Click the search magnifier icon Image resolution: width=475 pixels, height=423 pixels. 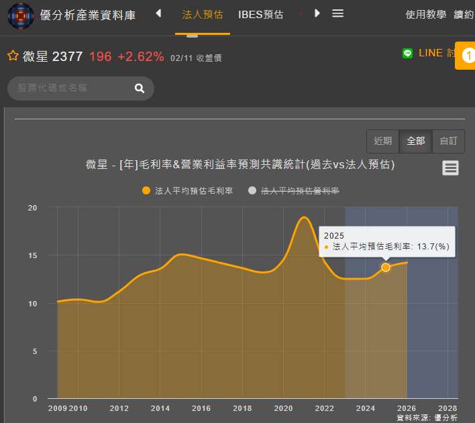coord(140,88)
